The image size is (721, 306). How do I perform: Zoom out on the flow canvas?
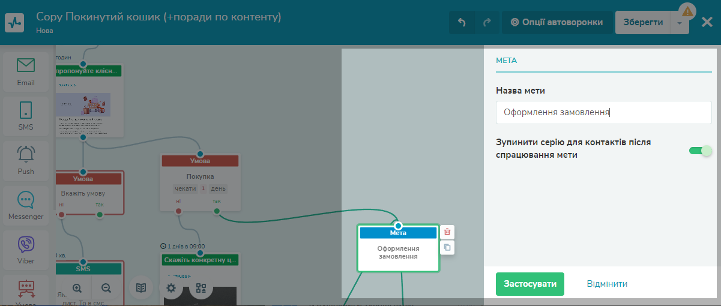coord(106,288)
